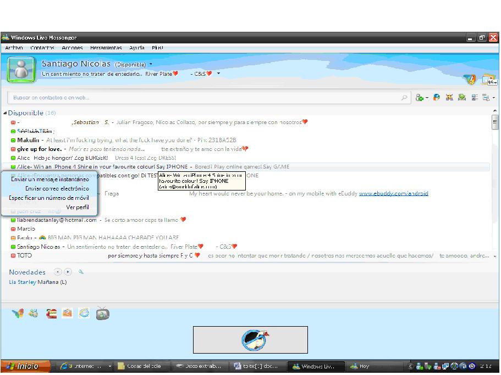Image resolution: width=501 pixels, height=375 pixels.
Task: Click the contact search input field
Action: pos(208,98)
